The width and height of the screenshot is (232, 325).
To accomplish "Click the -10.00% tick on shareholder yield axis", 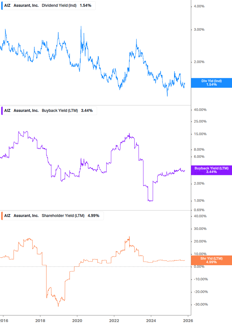I will click(201, 279).
